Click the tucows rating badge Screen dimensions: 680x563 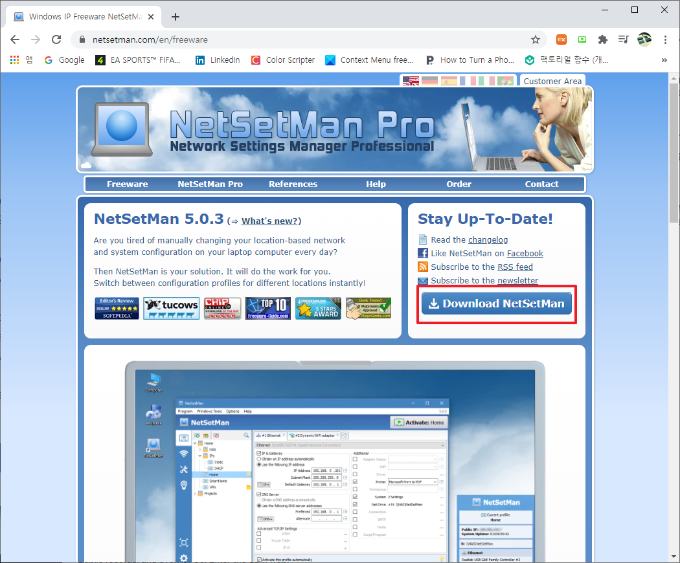coord(172,308)
